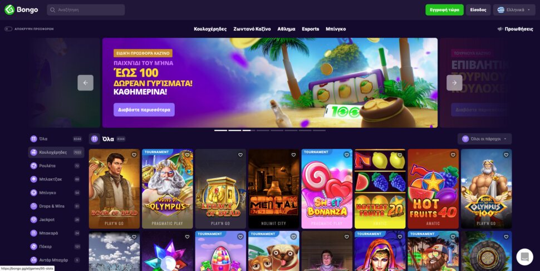Click the Εγγραφή τώρα button
Screen dimensions: 540x271
coord(444,10)
